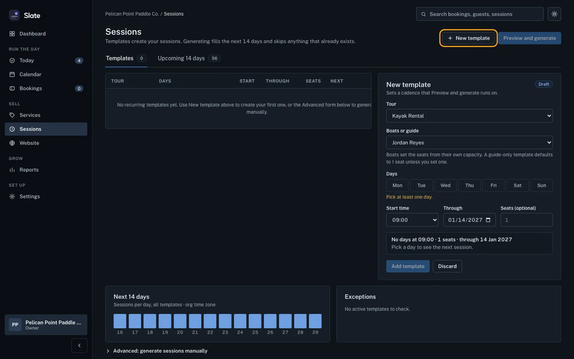Collapse the sidebar with the chevron button

coord(79,345)
